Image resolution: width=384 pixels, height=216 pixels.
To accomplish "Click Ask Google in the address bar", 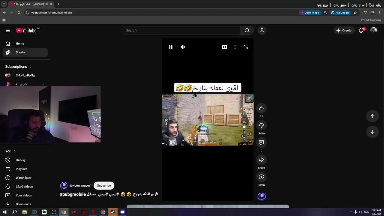I will (340, 13).
